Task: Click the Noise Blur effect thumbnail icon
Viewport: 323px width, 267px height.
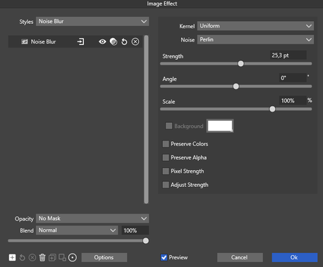Action: point(25,41)
